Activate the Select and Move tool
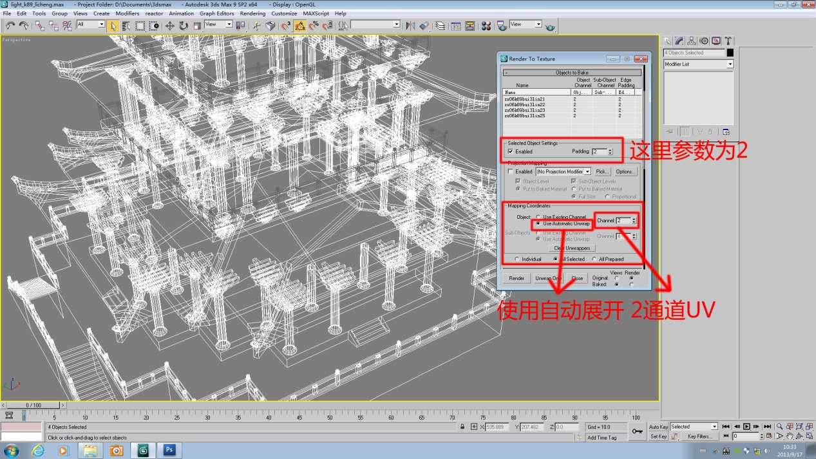 click(170, 26)
